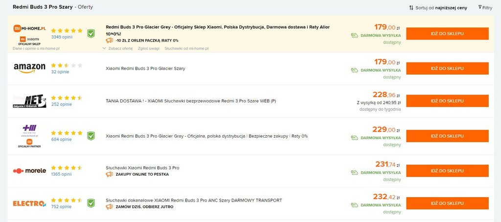Viewport: 501px width, 222px height.
Task: Click the delivery truck icon in Electro.pl offer
Action: point(354,205)
